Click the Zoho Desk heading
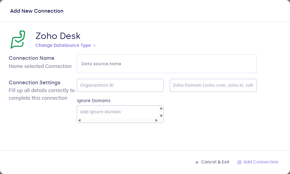 [58, 36]
